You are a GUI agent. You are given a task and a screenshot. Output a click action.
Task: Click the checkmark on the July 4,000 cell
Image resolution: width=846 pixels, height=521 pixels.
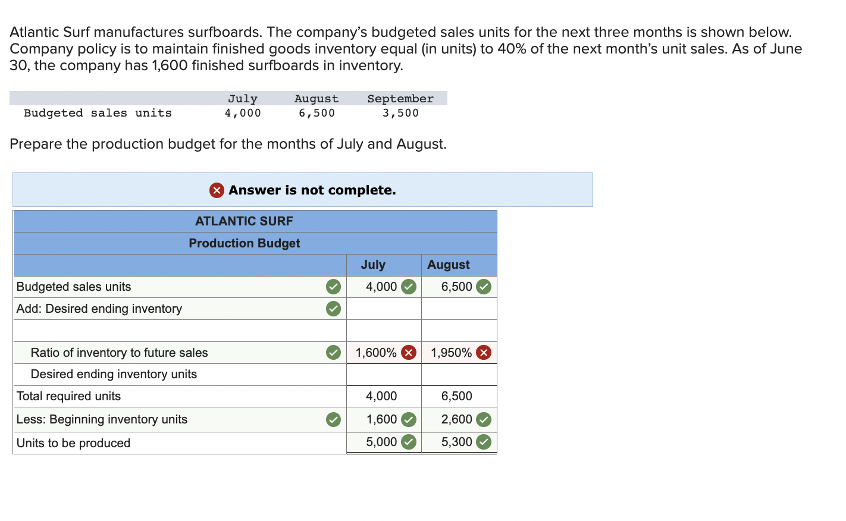(409, 287)
